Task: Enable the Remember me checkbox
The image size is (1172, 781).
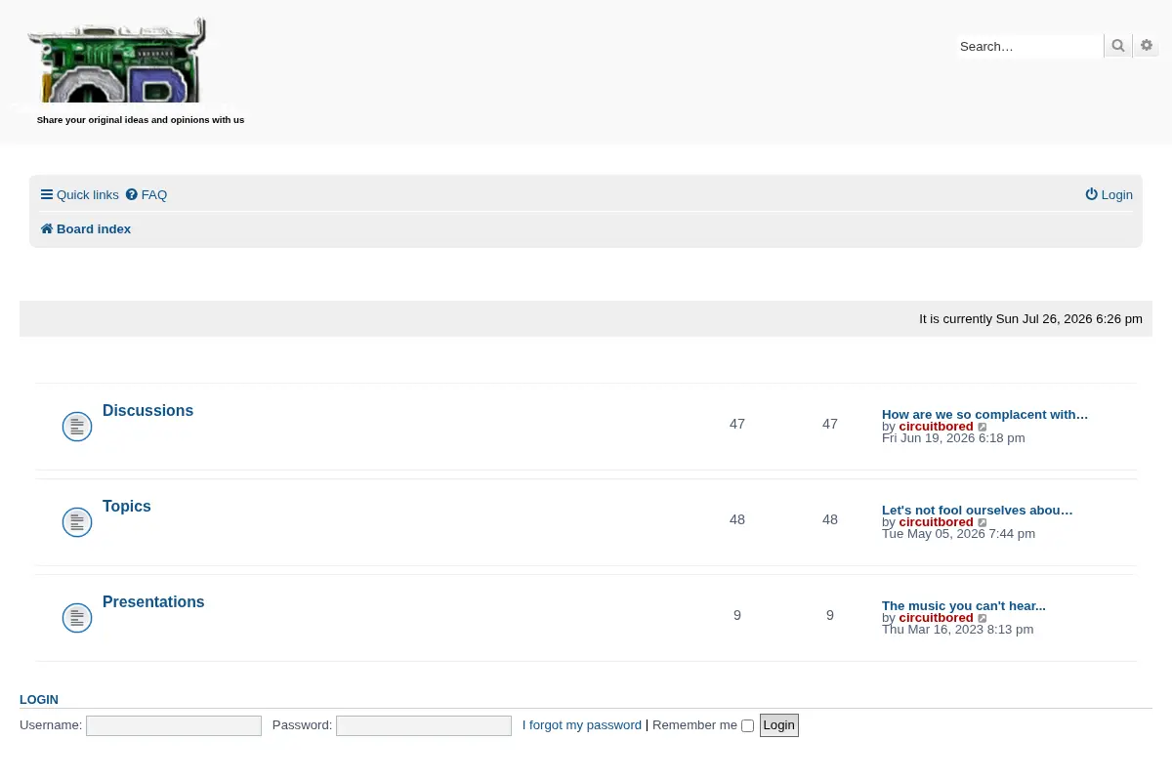Action: [747, 725]
